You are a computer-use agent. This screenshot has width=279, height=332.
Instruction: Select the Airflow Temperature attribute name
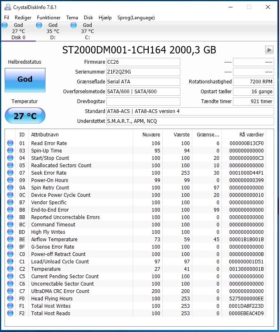54,240
